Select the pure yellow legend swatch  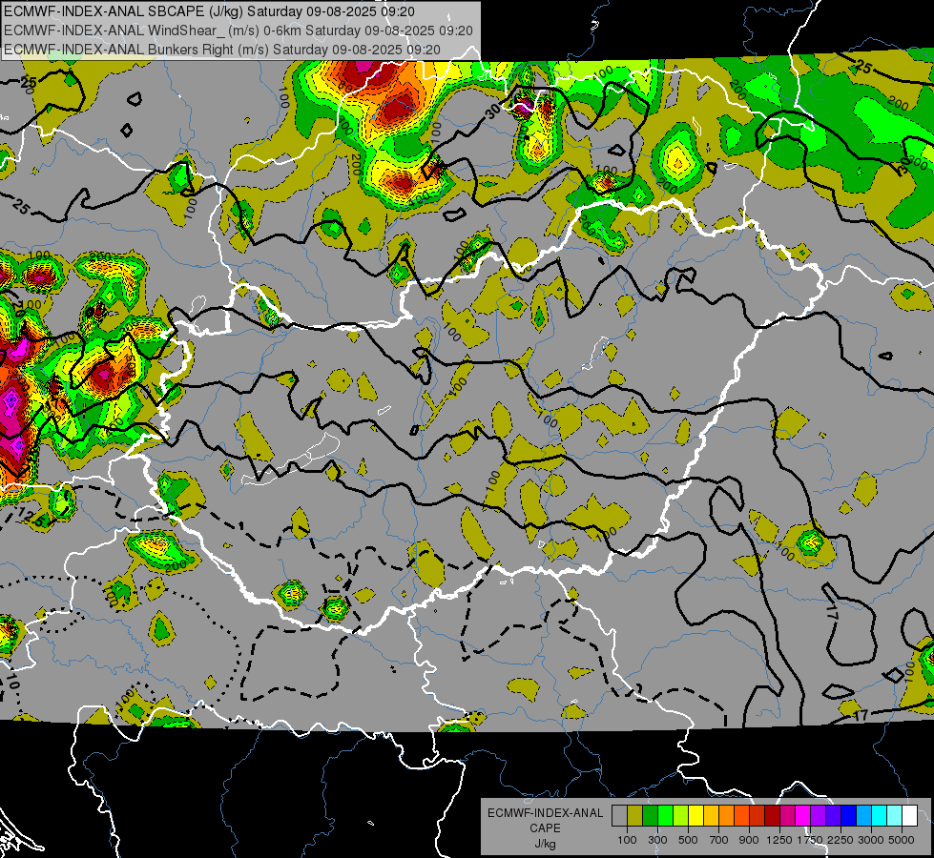pyautogui.click(x=695, y=816)
